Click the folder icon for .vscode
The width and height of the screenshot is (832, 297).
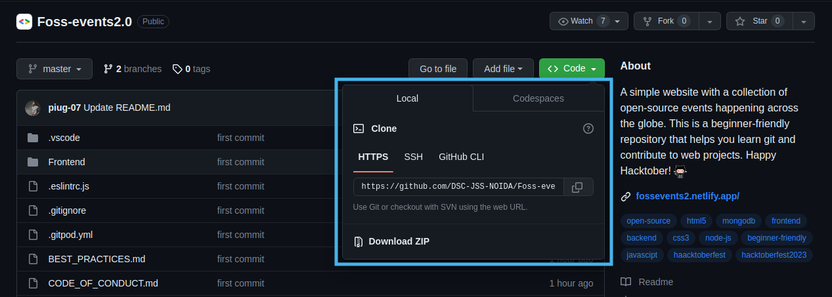point(33,138)
